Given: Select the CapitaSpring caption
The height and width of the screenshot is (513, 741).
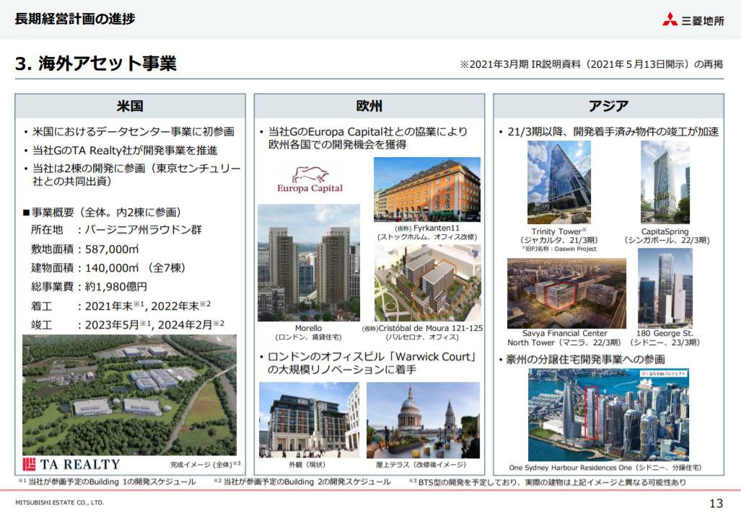Looking at the screenshot, I should 667,236.
